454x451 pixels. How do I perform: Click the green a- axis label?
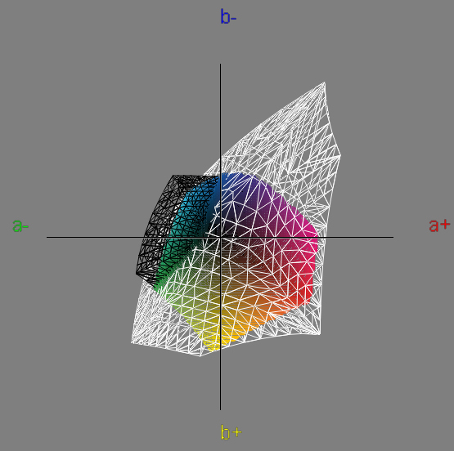pyautogui.click(x=20, y=225)
